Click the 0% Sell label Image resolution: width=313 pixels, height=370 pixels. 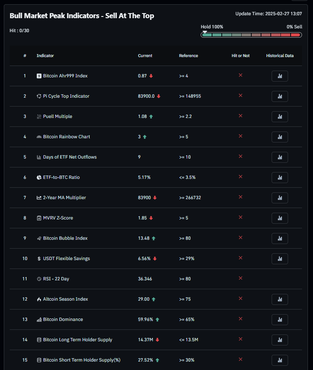pos(294,27)
